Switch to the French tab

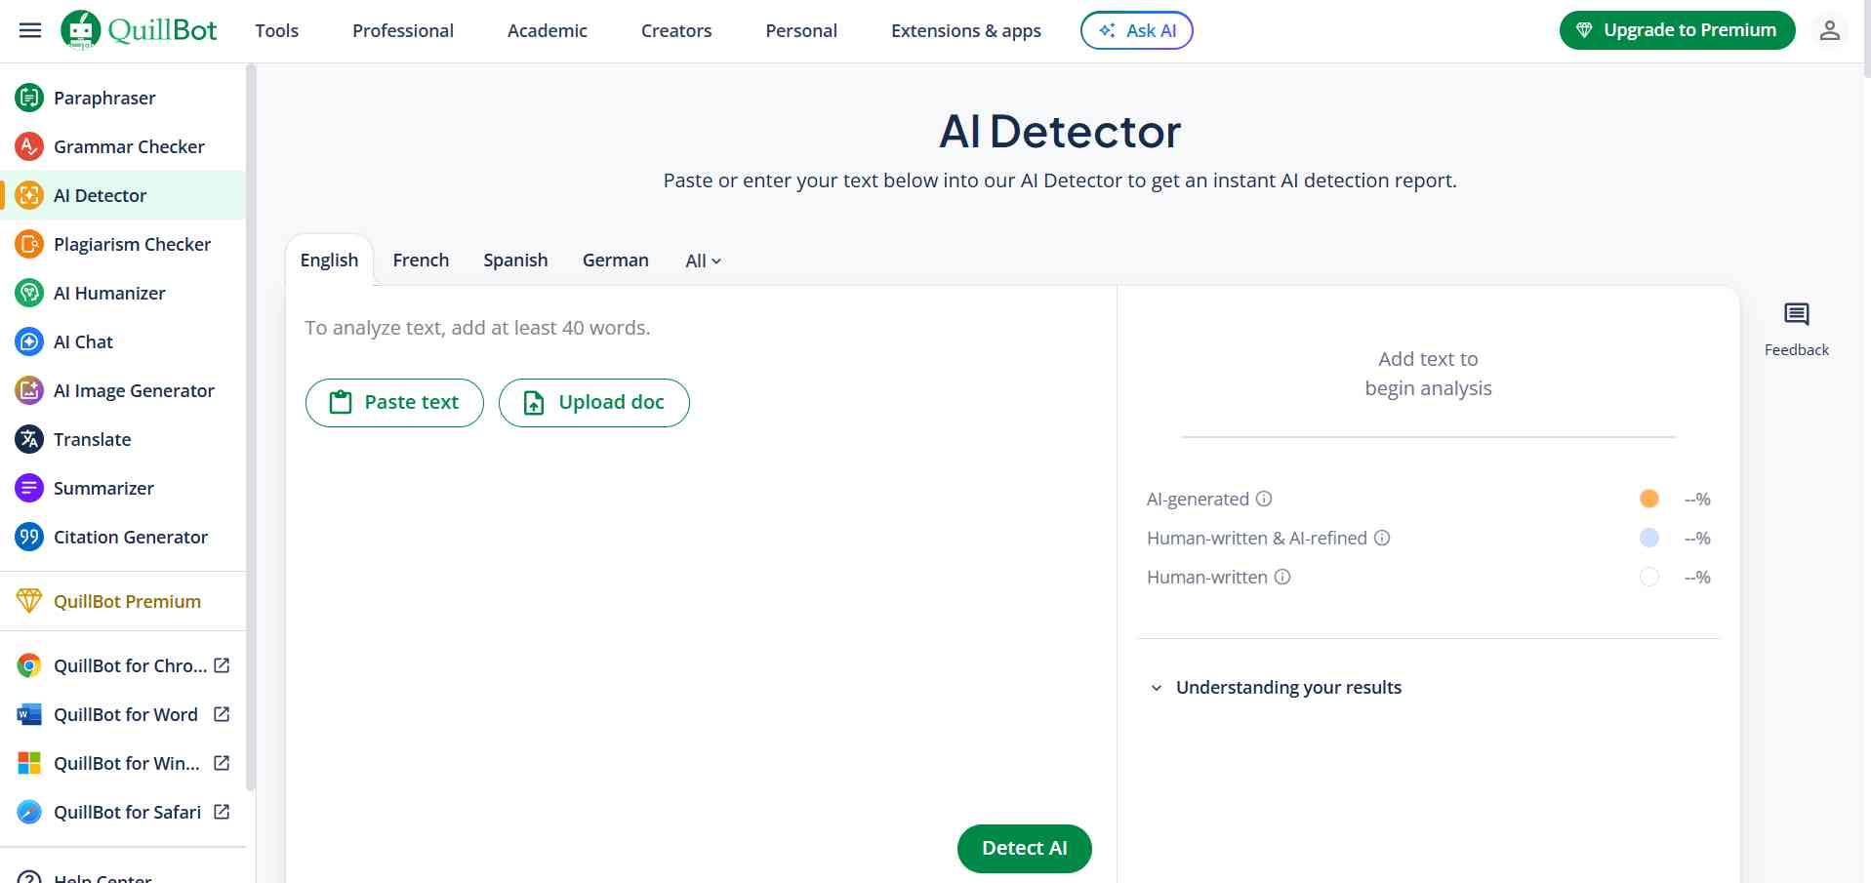coord(421,260)
